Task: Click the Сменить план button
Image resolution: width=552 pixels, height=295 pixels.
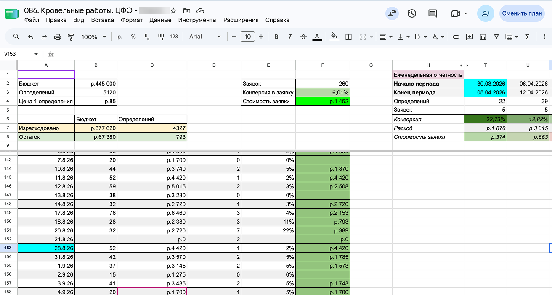Action: [522, 13]
